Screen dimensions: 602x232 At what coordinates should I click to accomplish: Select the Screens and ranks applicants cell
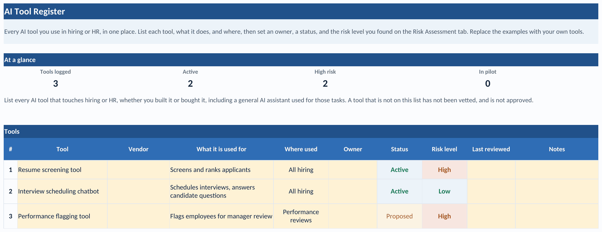point(221,170)
